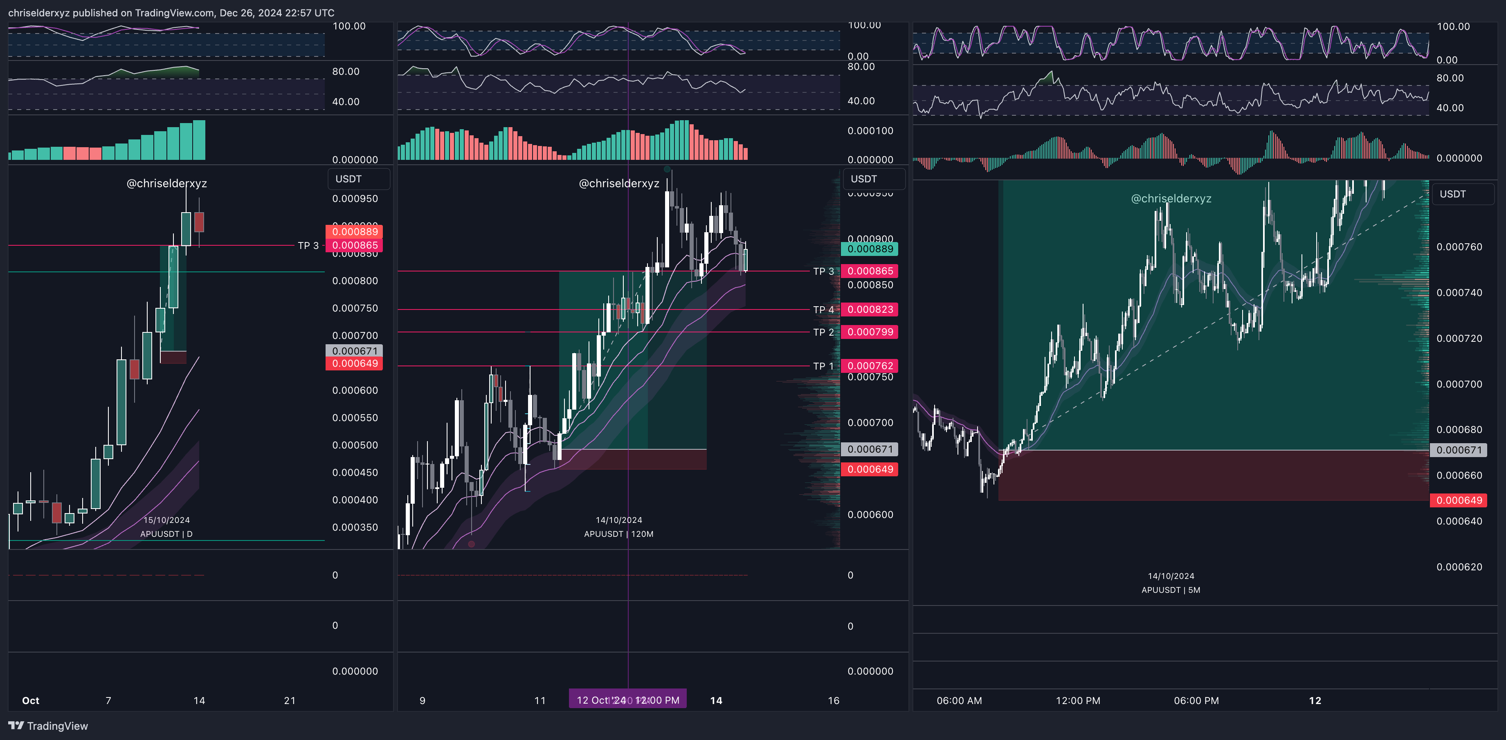This screenshot has height=740, width=1506.
Task: Click the purple 12 Oct '24 12:00 PM time label
Action: tap(627, 700)
